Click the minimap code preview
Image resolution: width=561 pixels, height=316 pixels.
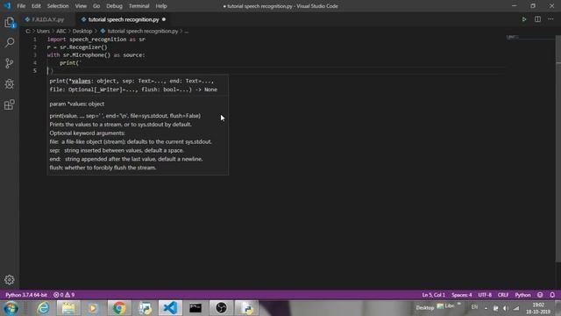click(512, 37)
